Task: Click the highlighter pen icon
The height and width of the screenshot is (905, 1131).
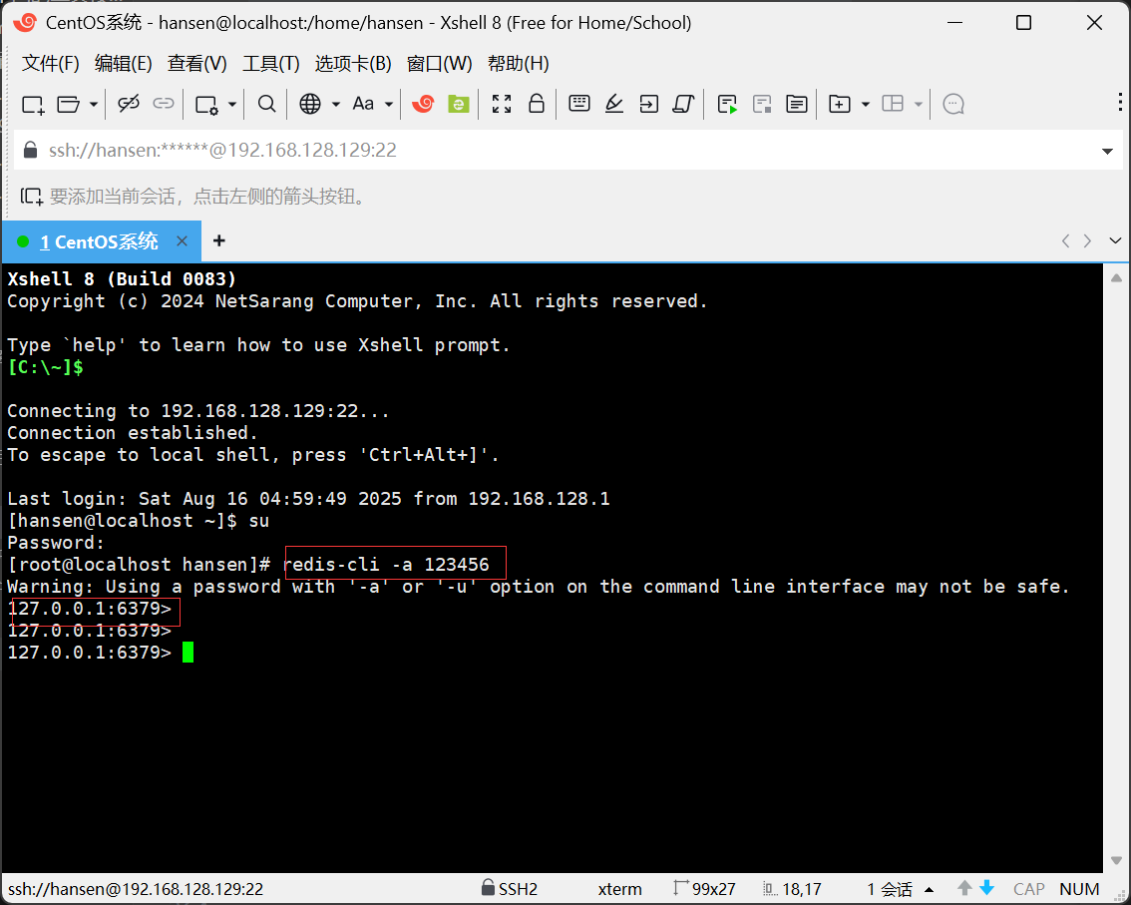Action: coord(614,104)
